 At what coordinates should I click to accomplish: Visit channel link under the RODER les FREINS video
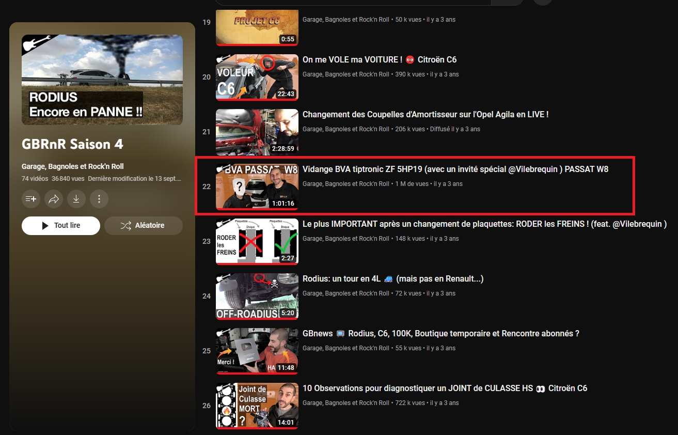(346, 239)
